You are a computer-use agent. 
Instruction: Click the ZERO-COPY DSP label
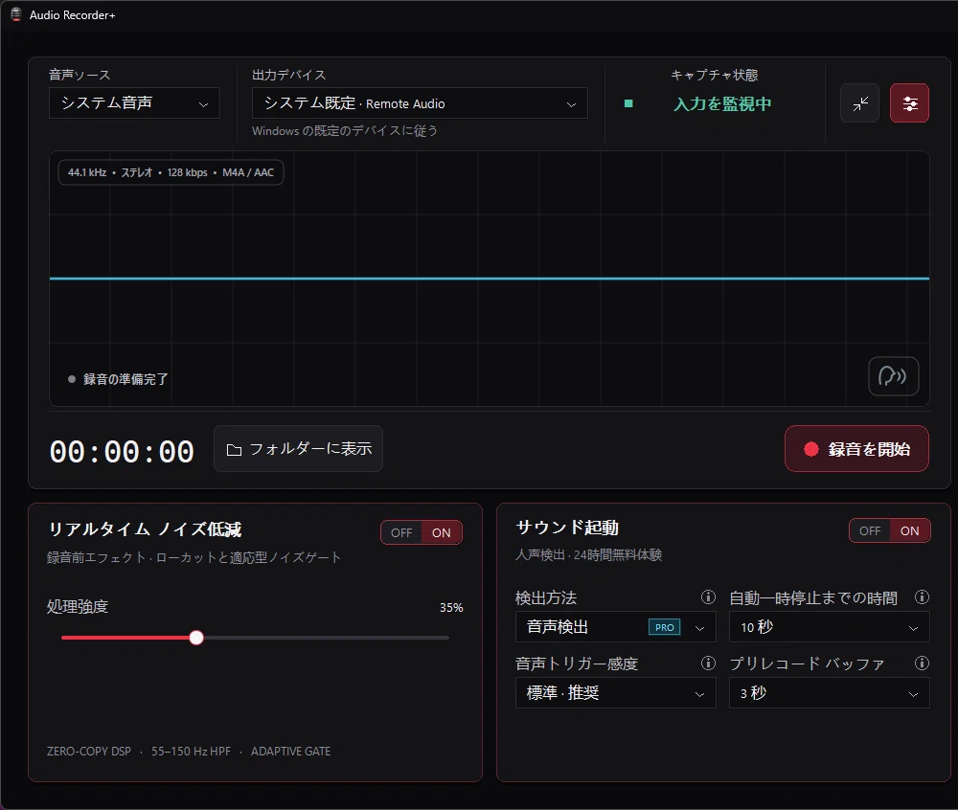(x=88, y=752)
